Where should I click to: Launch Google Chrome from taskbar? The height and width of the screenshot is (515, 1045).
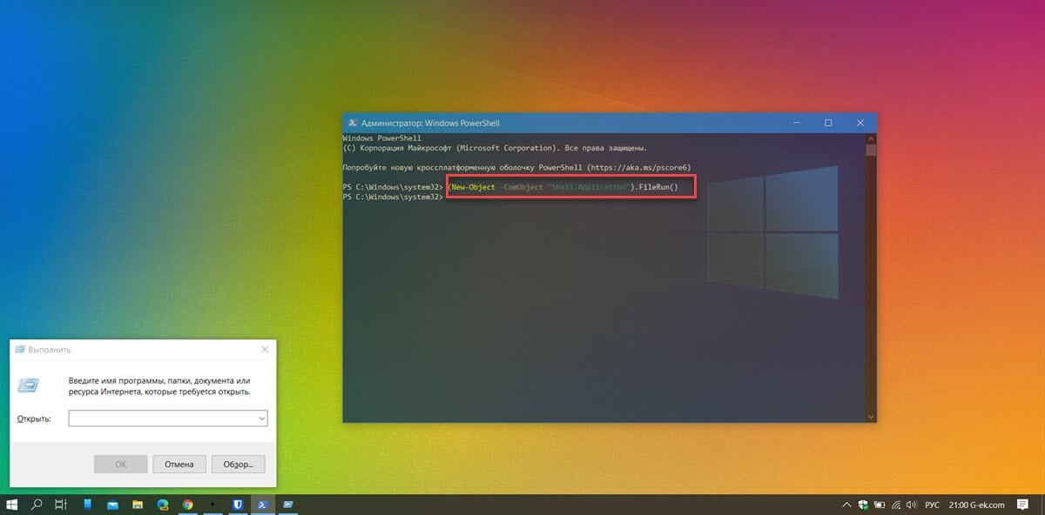(x=187, y=505)
